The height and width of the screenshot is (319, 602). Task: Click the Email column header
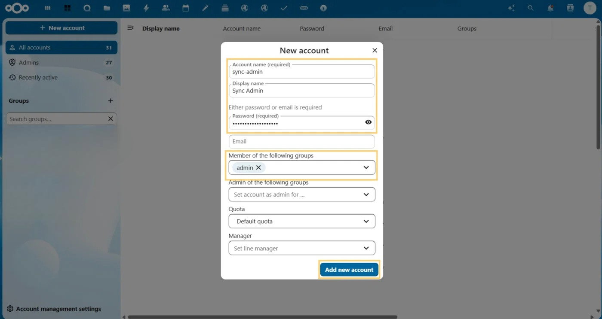386,29
